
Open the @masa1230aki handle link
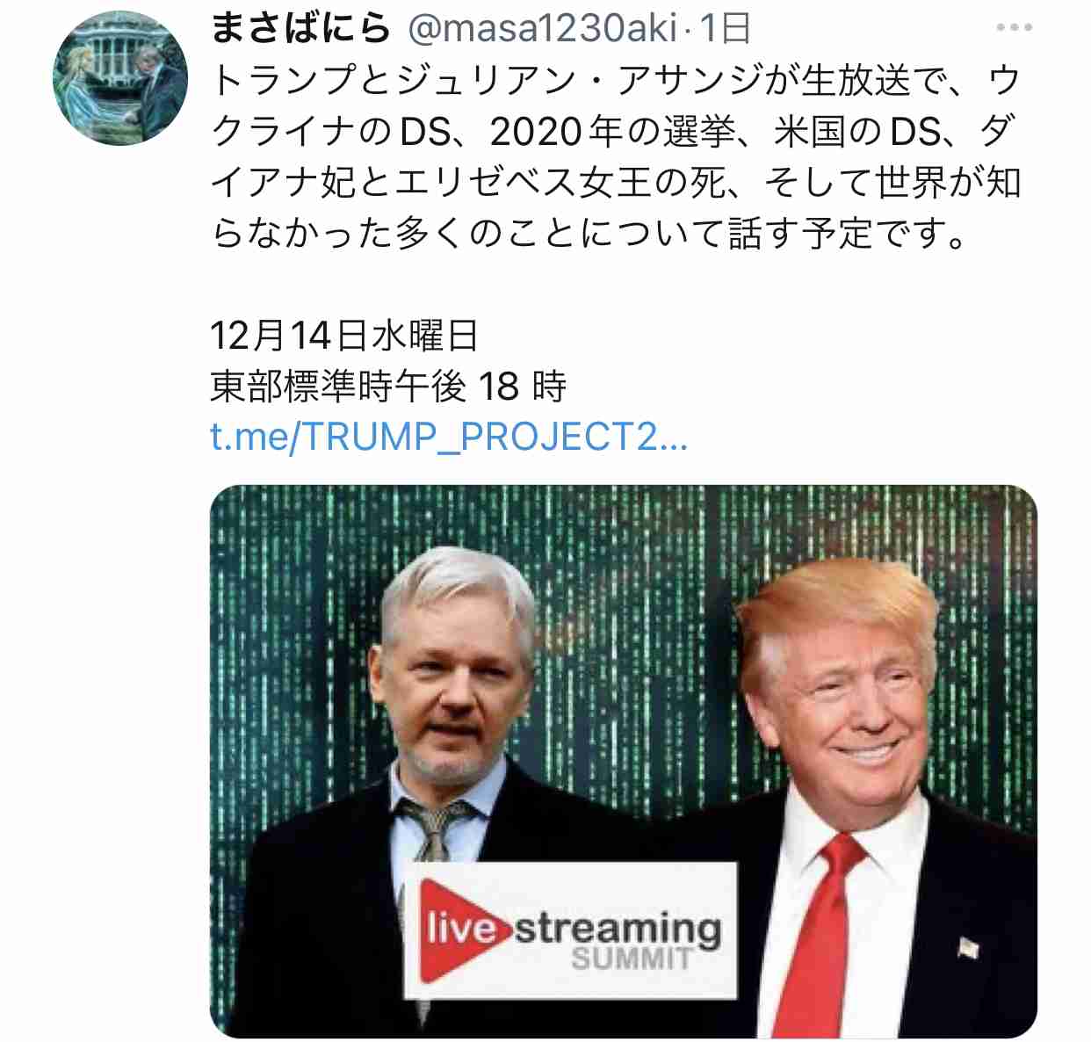pyautogui.click(x=542, y=29)
